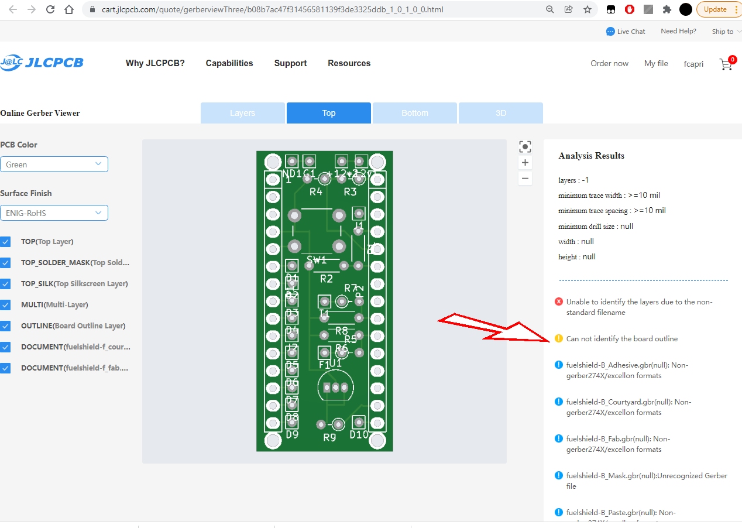Click the Analysis Results heading
742x528 pixels.
tap(591, 156)
